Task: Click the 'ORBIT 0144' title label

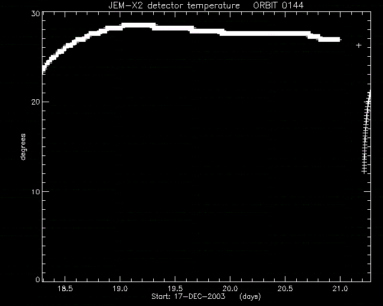Action: pyautogui.click(x=278, y=5)
